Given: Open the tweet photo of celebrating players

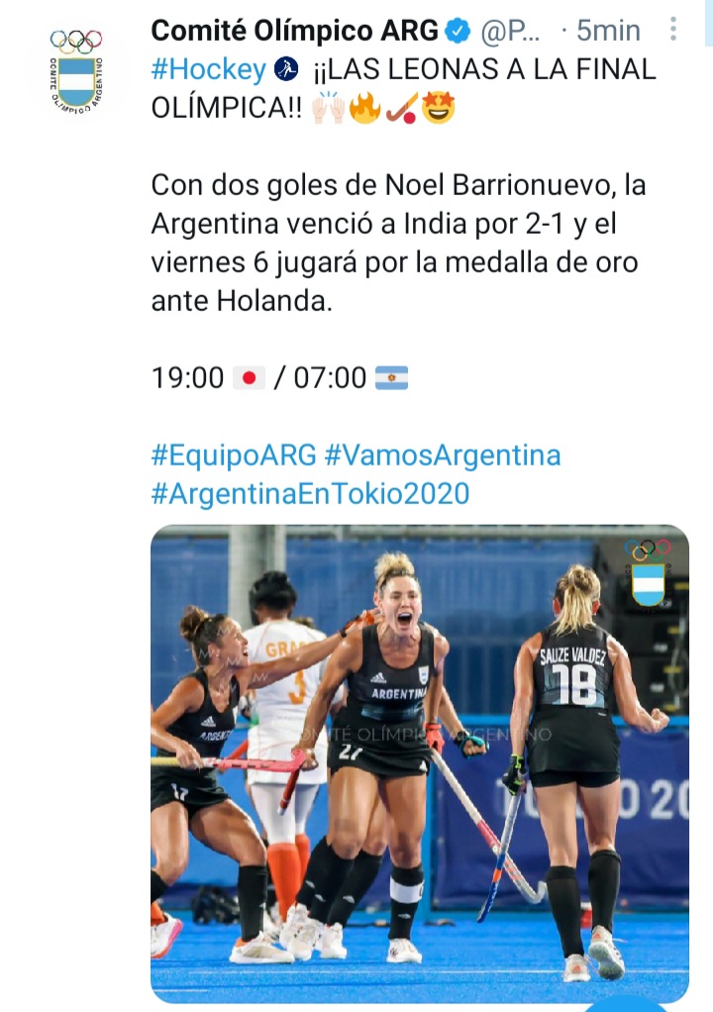Looking at the screenshot, I should (x=420, y=763).
